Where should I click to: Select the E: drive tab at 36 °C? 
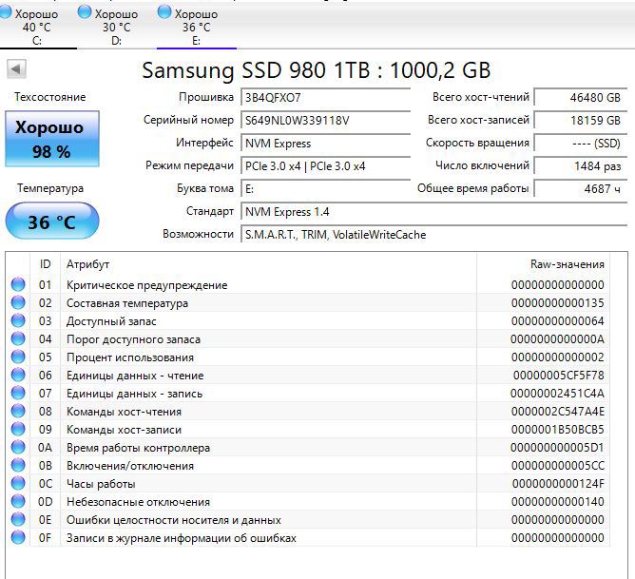pos(197,27)
